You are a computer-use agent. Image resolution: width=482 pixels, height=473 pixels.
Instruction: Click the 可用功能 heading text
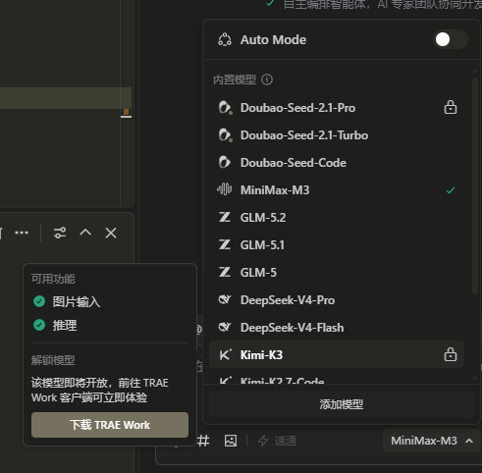pyautogui.click(x=53, y=279)
